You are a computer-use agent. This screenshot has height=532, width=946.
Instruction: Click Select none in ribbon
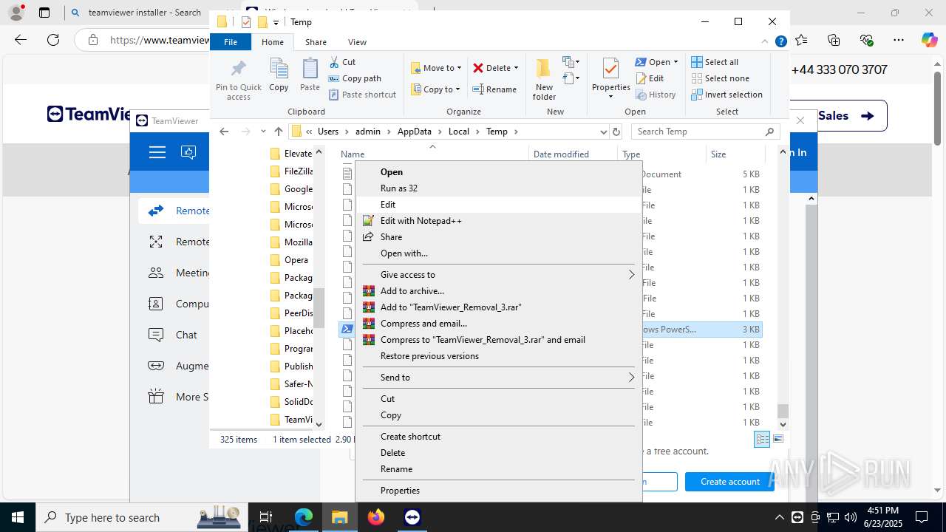720,78
